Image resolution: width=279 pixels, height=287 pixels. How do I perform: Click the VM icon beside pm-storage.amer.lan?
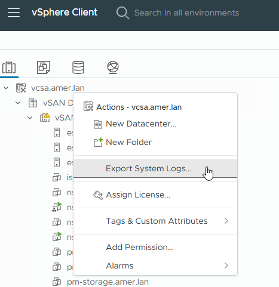pyautogui.click(x=57, y=282)
